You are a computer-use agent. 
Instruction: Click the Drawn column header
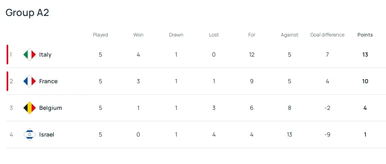coord(176,35)
